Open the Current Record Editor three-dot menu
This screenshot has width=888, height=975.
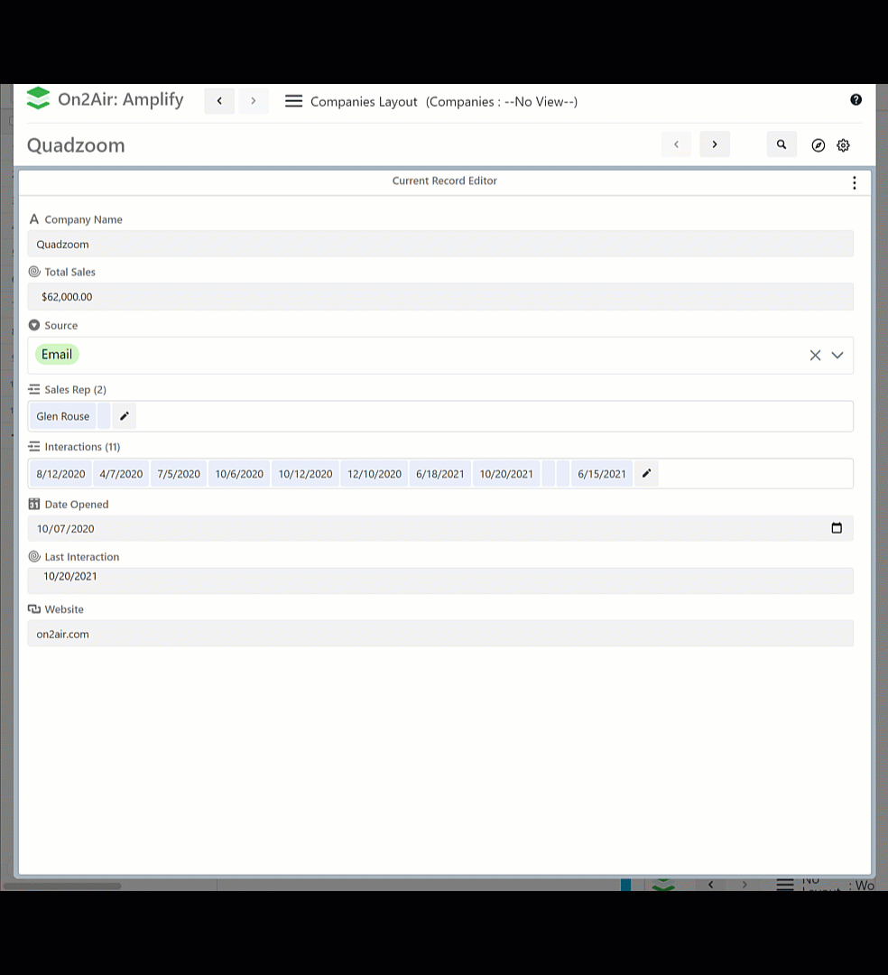(855, 182)
